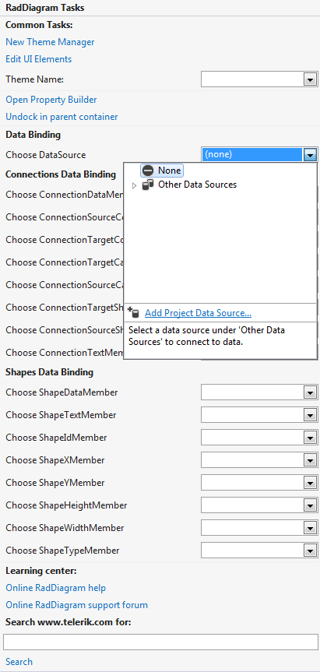Click the Other Data Sources database icon
Image resolution: width=320 pixels, height=672 pixels.
(x=148, y=185)
